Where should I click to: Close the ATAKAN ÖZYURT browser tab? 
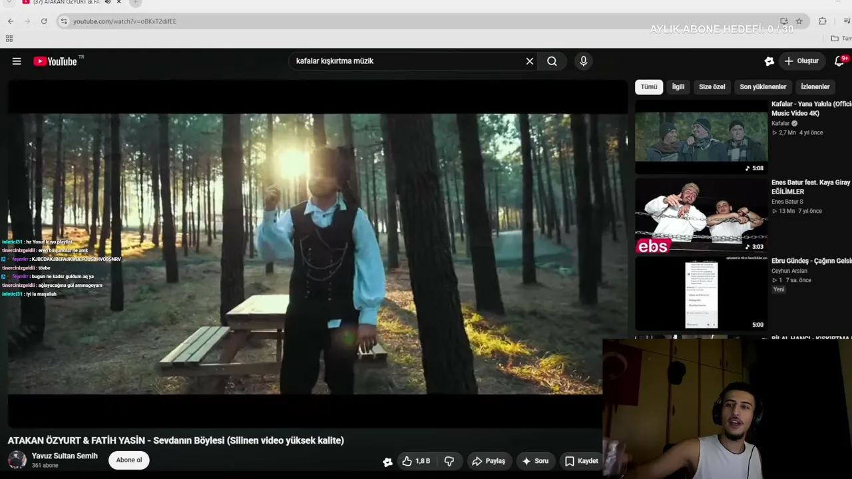pyautogui.click(x=119, y=2)
